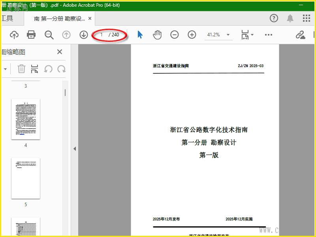Close the page thumbnails panel

(x=60, y=52)
